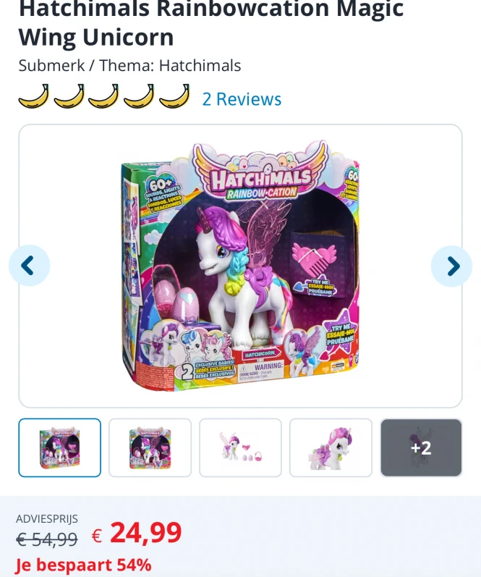
Task: Select first thumbnail of boxed unicorn
Action: point(59,447)
